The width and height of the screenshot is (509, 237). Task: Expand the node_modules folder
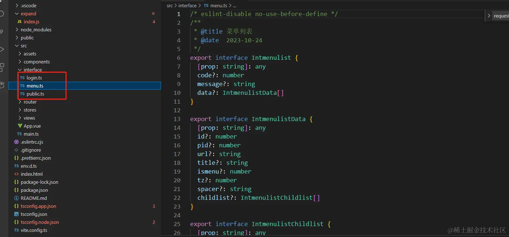(17, 30)
